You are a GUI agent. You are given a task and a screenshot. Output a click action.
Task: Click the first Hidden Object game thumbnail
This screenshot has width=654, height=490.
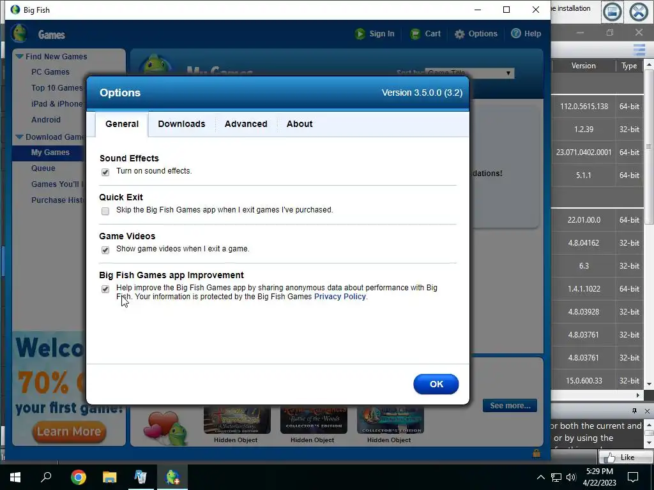coord(237,420)
